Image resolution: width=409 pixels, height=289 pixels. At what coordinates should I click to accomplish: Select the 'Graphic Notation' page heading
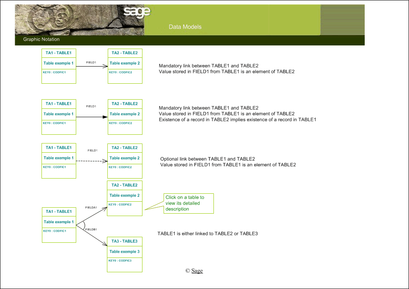41,39
